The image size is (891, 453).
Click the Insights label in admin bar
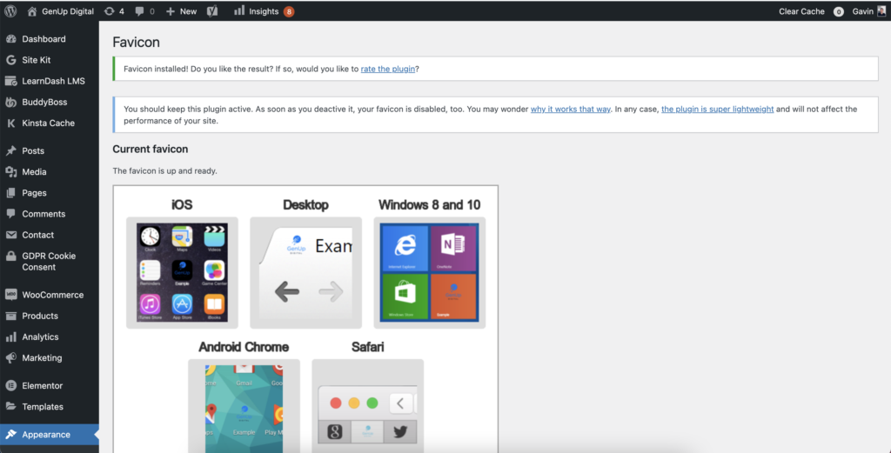(x=264, y=11)
